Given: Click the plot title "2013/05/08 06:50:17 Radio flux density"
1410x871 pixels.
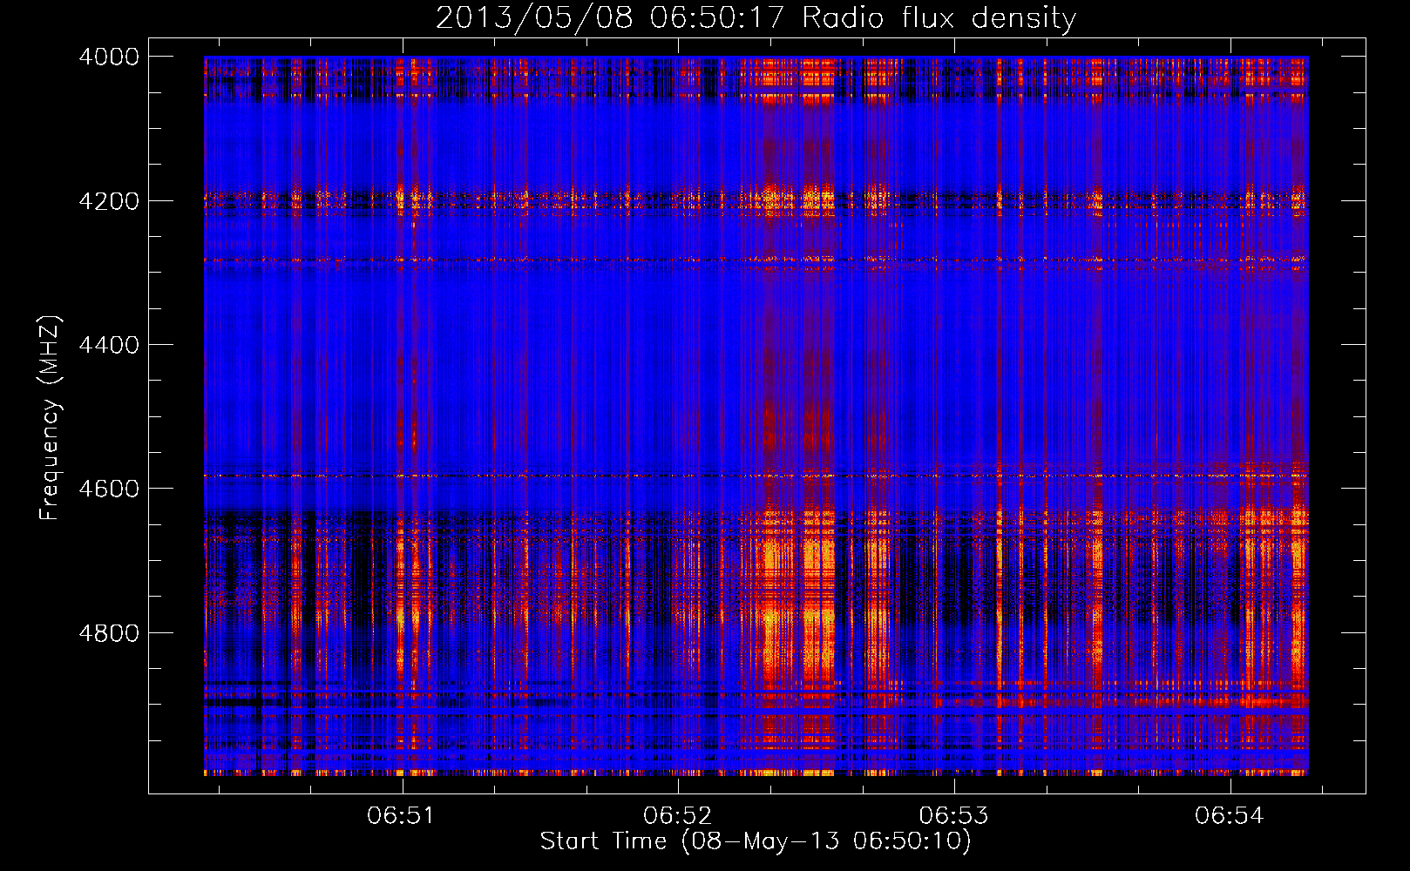Looking at the screenshot, I should coord(756,17).
